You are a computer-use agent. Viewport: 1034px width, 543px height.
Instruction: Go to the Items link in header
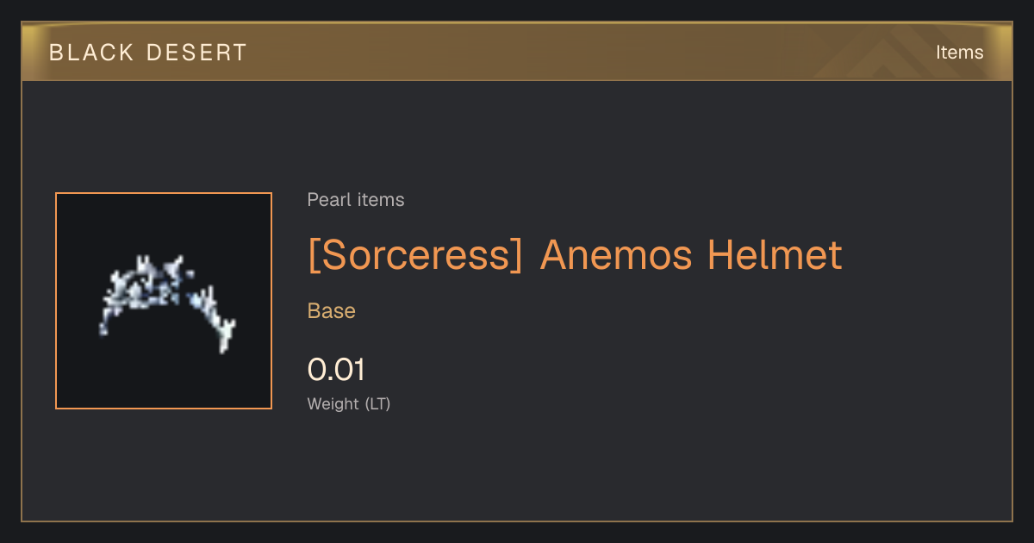(959, 53)
